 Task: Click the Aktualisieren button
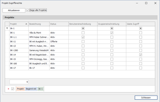pos(14,10)
